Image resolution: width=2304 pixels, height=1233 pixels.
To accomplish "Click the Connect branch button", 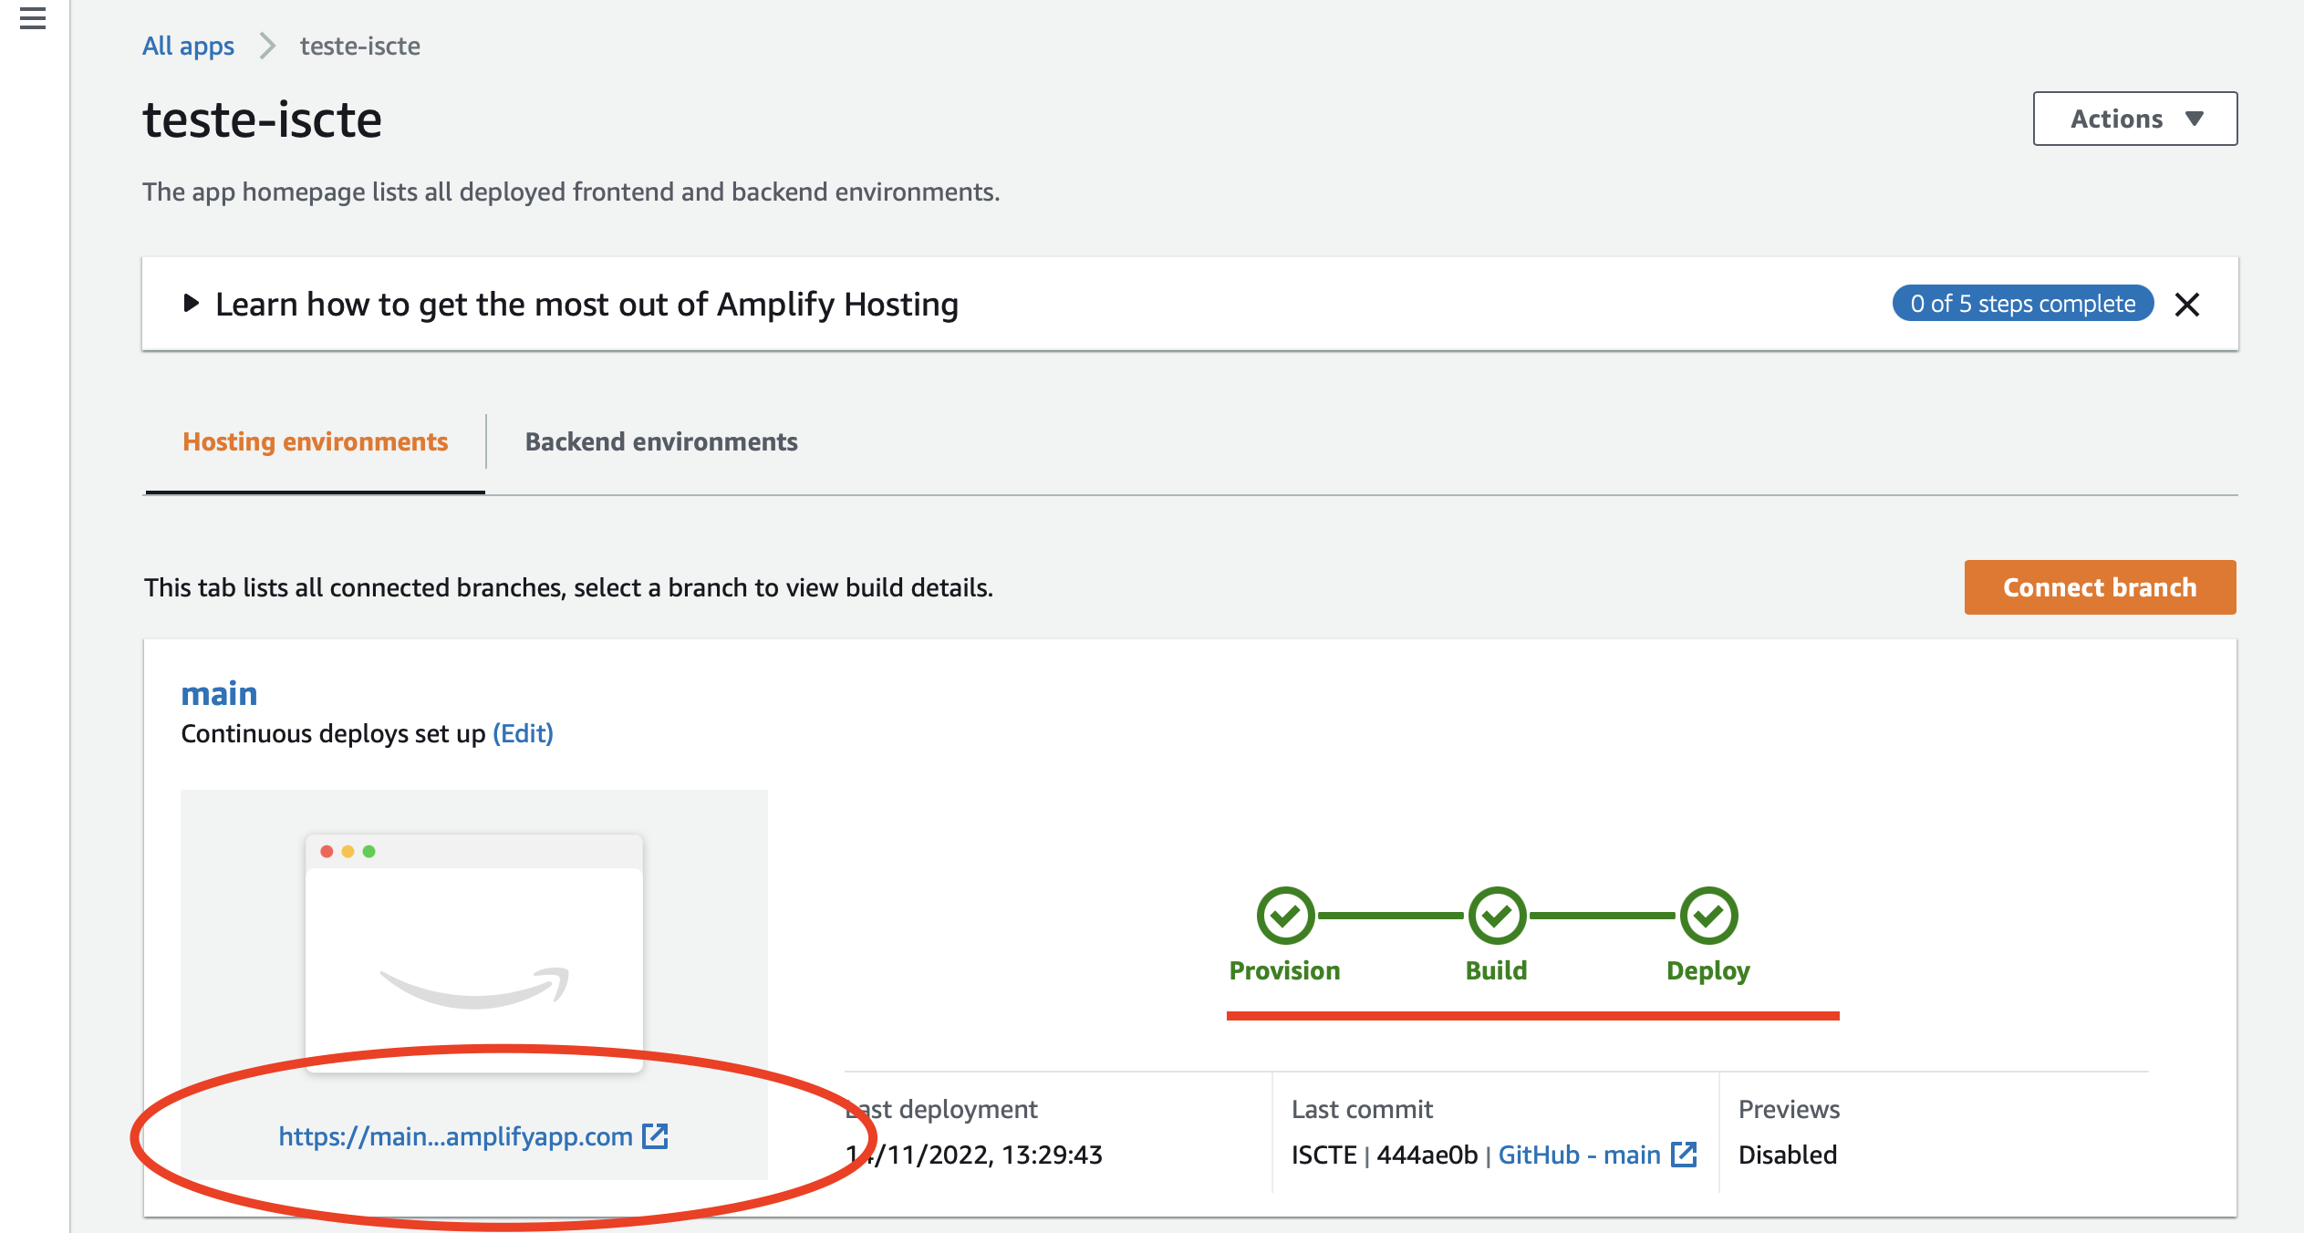I will pyautogui.click(x=2100, y=587).
